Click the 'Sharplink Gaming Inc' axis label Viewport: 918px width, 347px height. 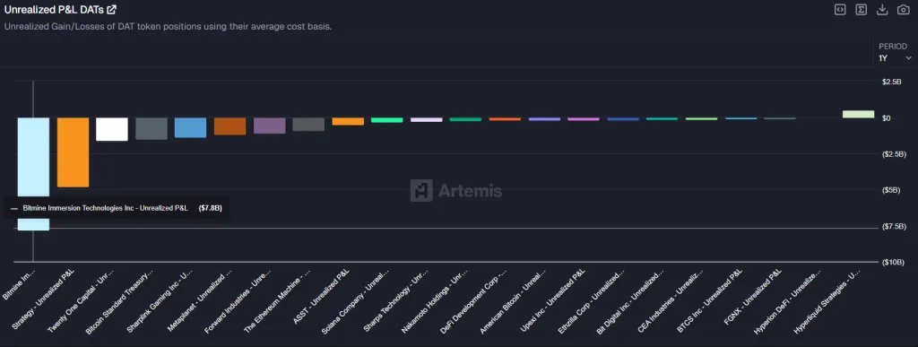(160, 302)
